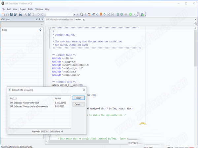Switch to IAR Information Center for Arm tab
Viewport: 198px width, 148px height.
pyautogui.click(x=59, y=20)
